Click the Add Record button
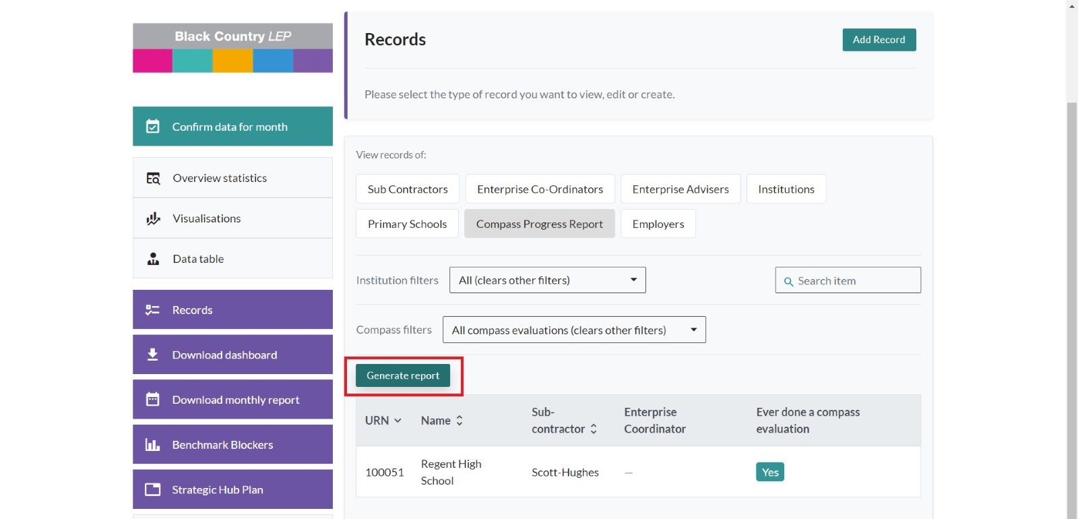 click(879, 40)
